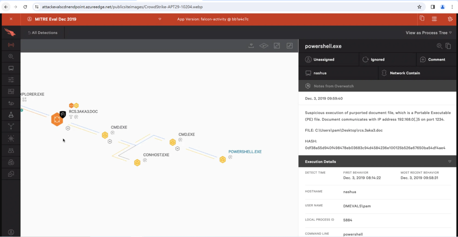
Task: Bookmark this page with the star icon
Action: pos(419,7)
